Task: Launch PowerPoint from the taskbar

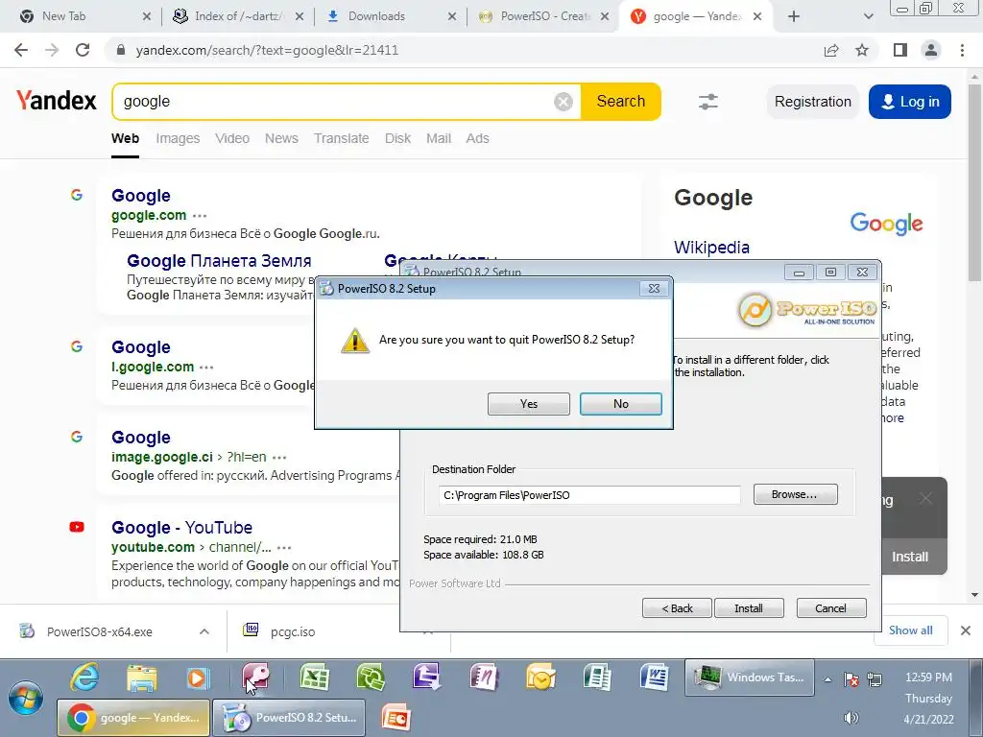Action: [x=396, y=718]
